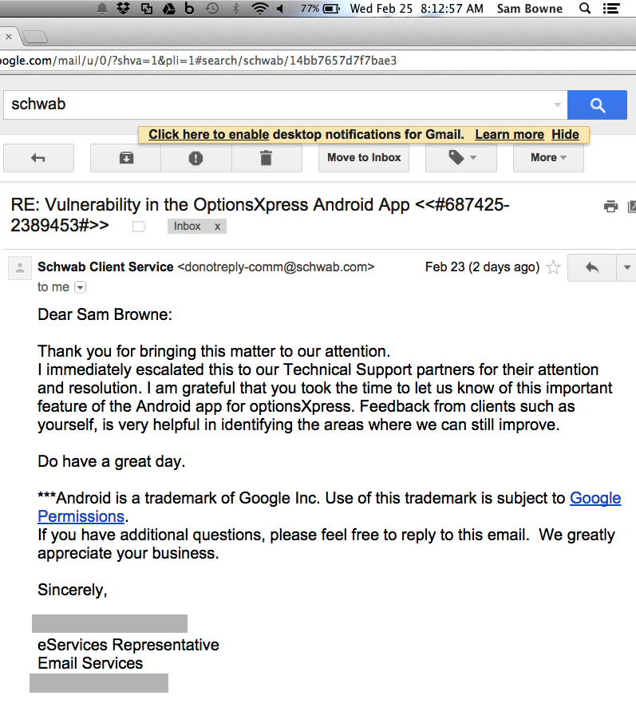Delete email with the trash icon
Viewport: 636px width, 711px height.
[x=267, y=158]
